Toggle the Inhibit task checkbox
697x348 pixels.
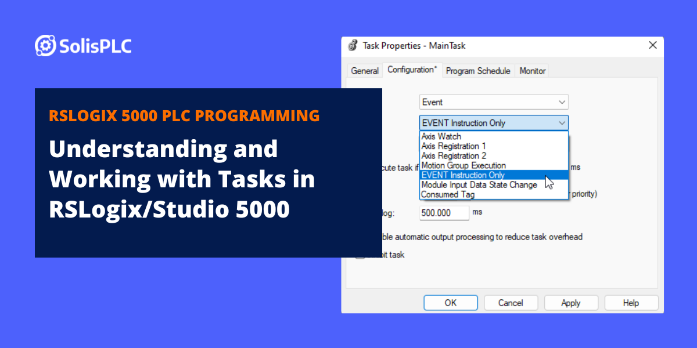tap(360, 255)
